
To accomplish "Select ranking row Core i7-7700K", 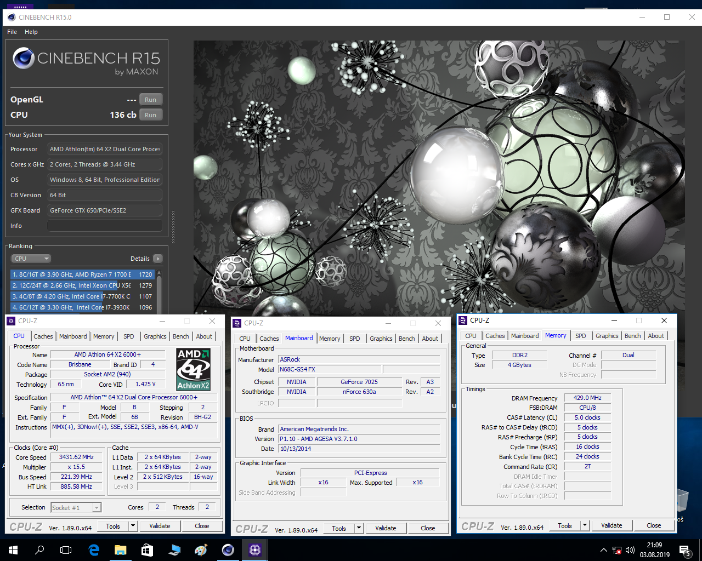I will pyautogui.click(x=83, y=296).
